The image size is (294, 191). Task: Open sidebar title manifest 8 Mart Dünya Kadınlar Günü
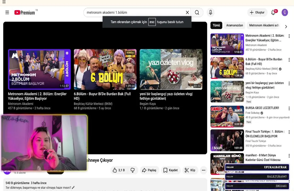pos(263,158)
